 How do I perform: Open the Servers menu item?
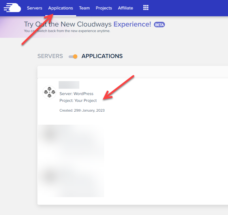click(35, 8)
